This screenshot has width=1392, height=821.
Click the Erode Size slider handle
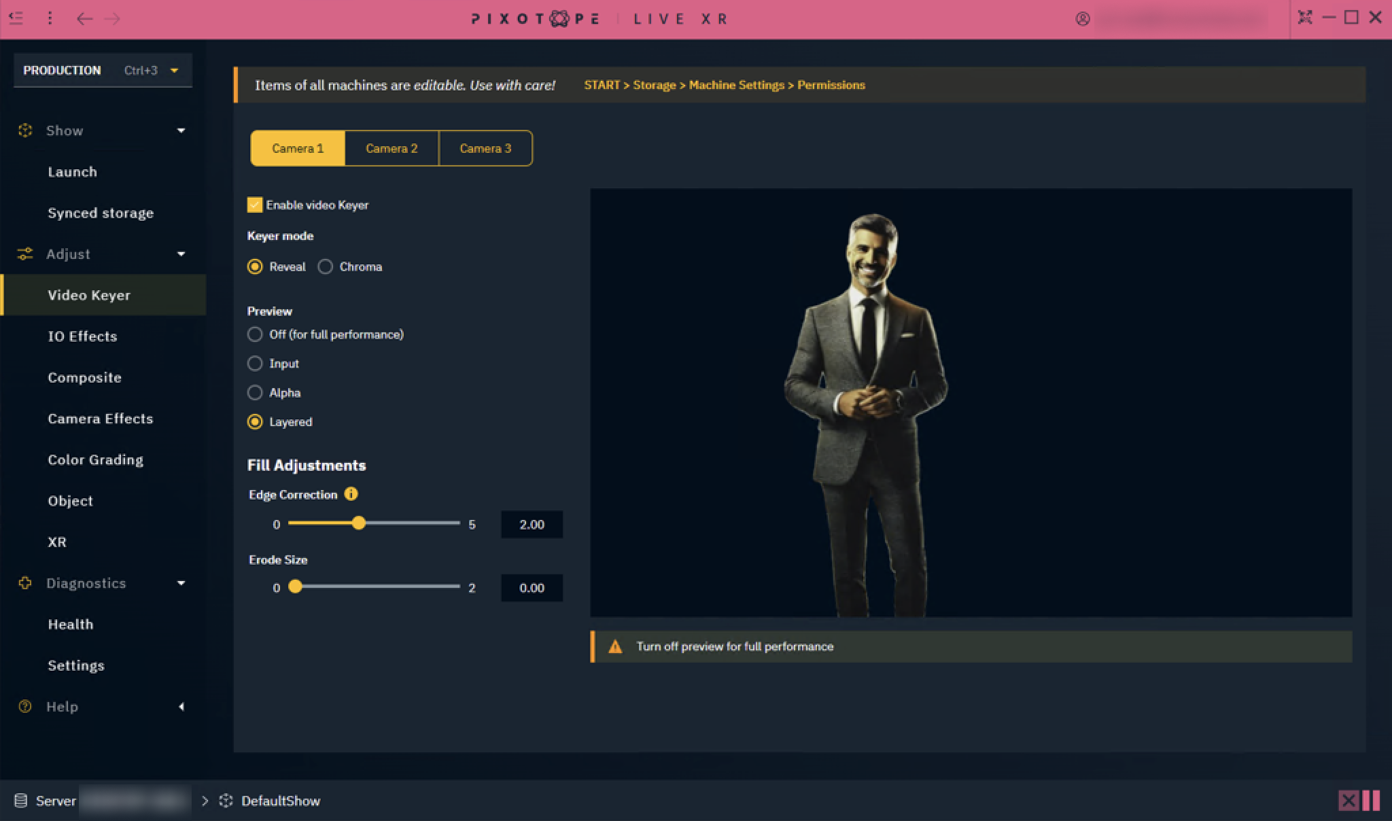[295, 587]
